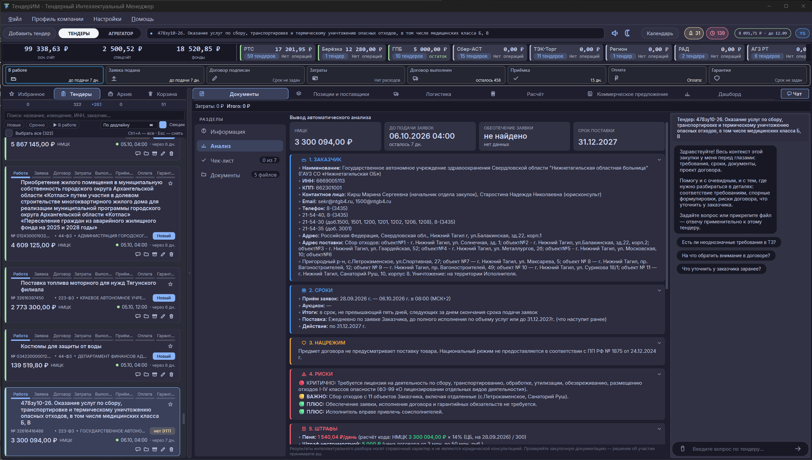Click the tender search field

[94, 115]
